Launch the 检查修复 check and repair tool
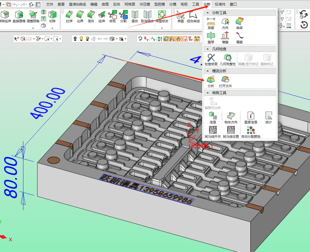 point(211,60)
